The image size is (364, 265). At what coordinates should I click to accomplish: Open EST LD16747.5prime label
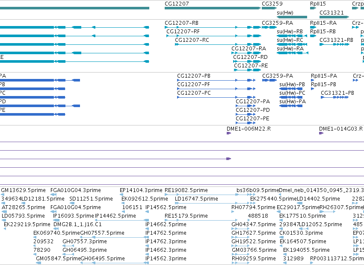pyautogui.click(x=196, y=199)
